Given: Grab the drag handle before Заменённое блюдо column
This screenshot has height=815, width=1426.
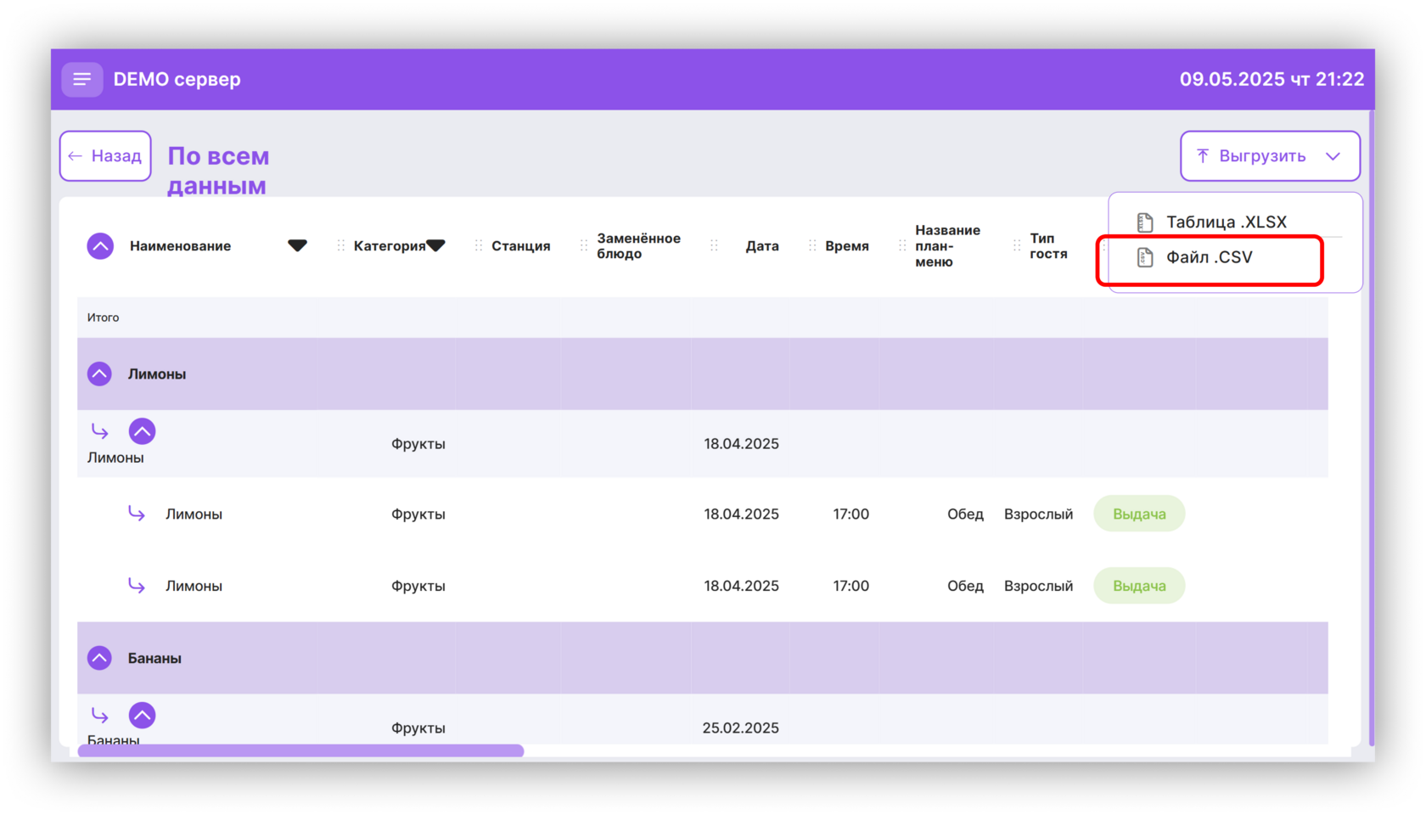Looking at the screenshot, I should pos(584,246).
